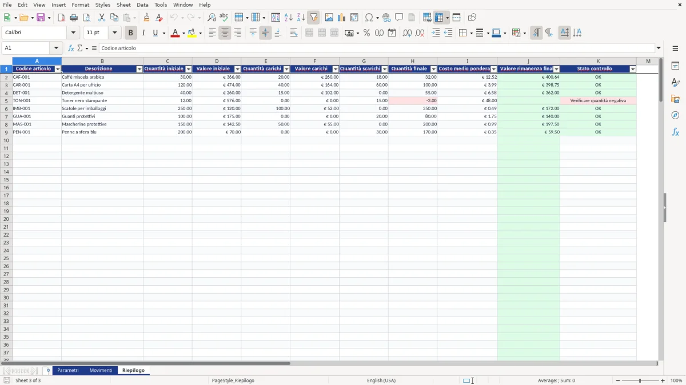The image size is (686, 385).
Task: Open Function Wizard fx icon
Action: pyautogui.click(x=71, y=48)
